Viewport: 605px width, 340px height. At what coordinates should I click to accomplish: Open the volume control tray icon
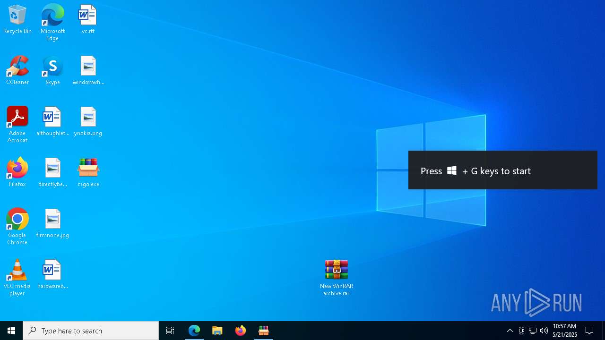pyautogui.click(x=544, y=331)
